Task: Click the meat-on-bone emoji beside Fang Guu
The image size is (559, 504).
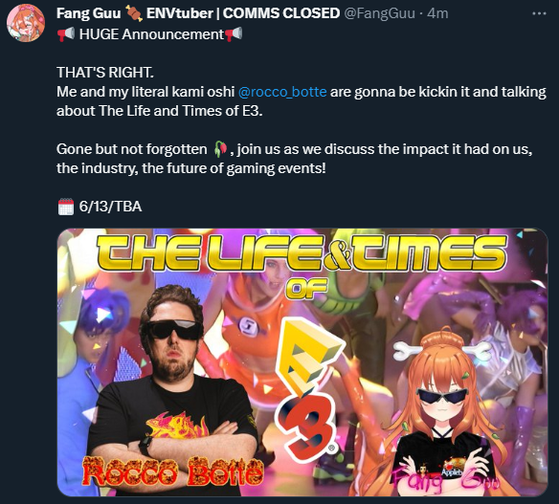Action: [134, 13]
